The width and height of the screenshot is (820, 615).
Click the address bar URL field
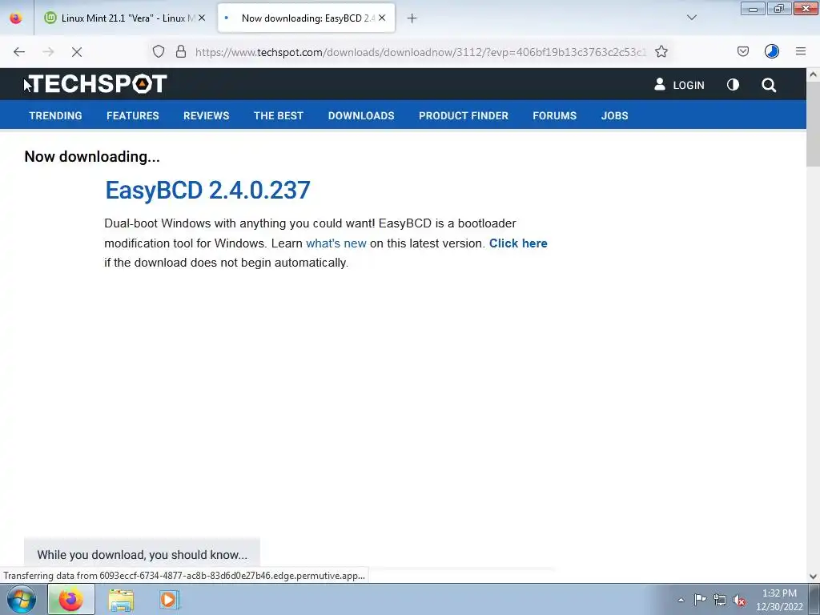[x=420, y=52]
